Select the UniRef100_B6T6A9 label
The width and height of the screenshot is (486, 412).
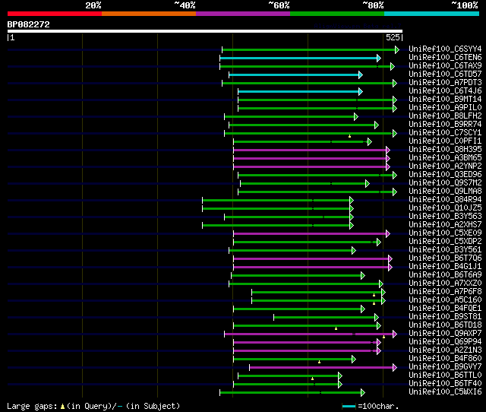tap(445, 275)
